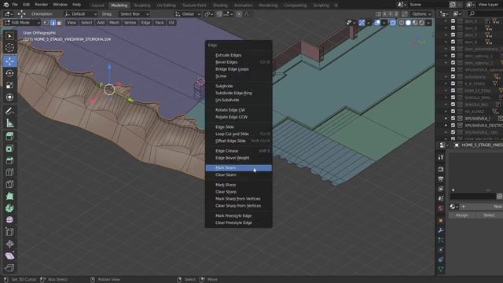Activate the Rotate tool
This screenshot has height=283, width=503.
point(9,73)
